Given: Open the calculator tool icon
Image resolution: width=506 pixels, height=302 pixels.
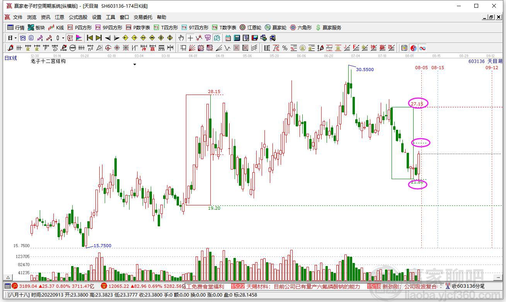Looking at the screenshot, I should [x=237, y=38].
